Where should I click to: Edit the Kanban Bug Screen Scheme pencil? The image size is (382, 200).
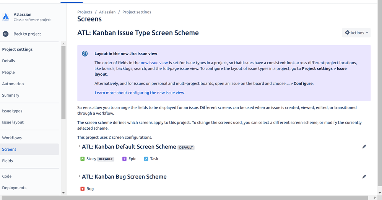pos(364,177)
